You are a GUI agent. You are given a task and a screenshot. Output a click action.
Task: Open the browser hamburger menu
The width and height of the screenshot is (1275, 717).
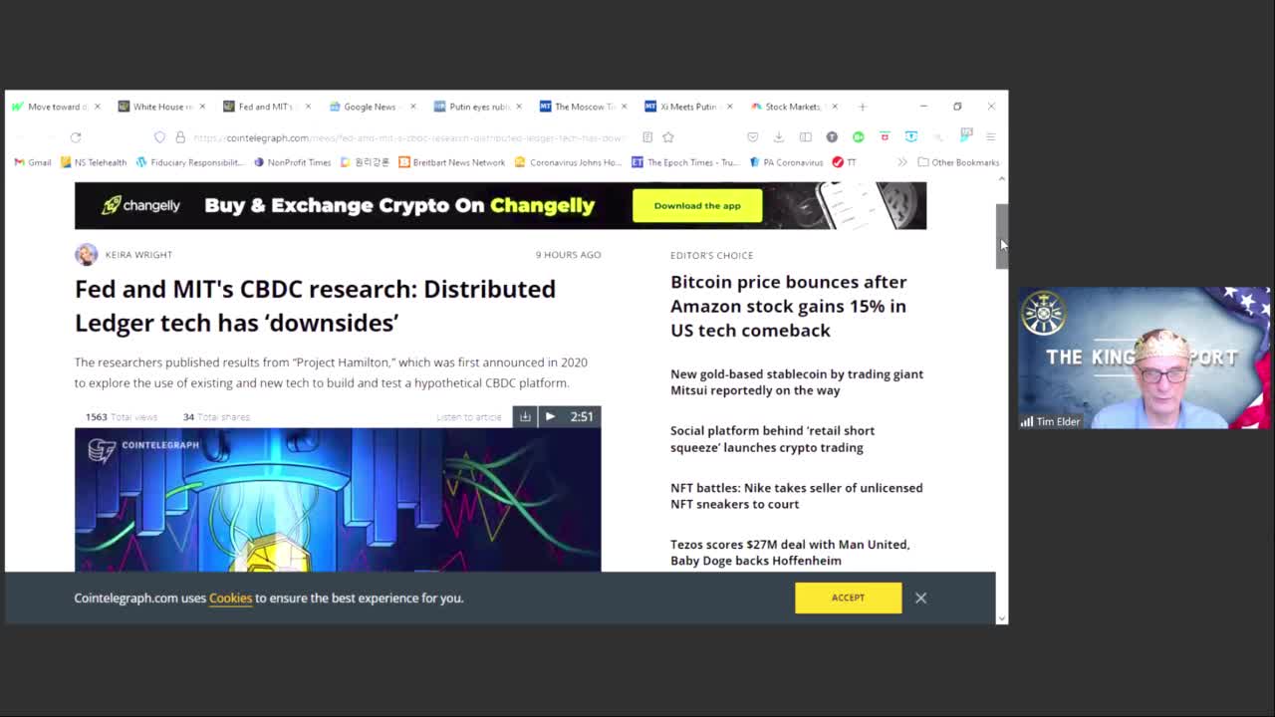click(x=990, y=137)
